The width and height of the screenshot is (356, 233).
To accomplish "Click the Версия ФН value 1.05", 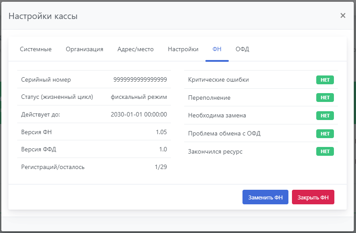I will (161, 132).
